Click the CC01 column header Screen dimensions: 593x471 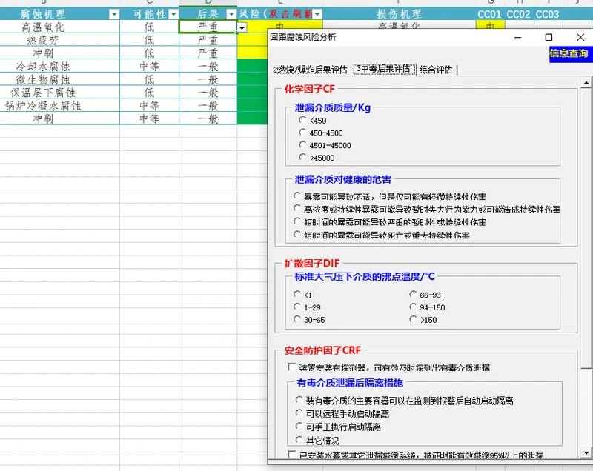(x=489, y=14)
